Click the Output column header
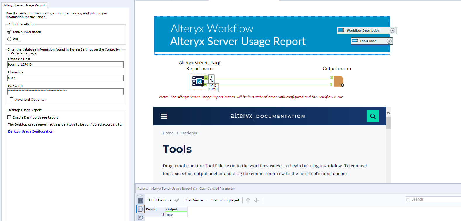This screenshot has height=221, width=461. coord(176,209)
